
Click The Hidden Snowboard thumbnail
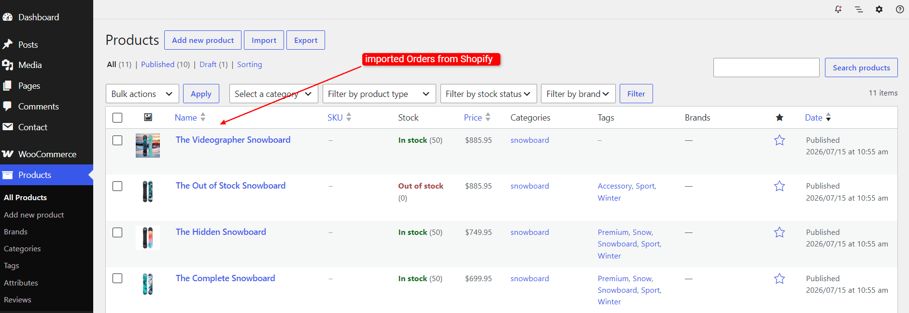[x=148, y=238]
